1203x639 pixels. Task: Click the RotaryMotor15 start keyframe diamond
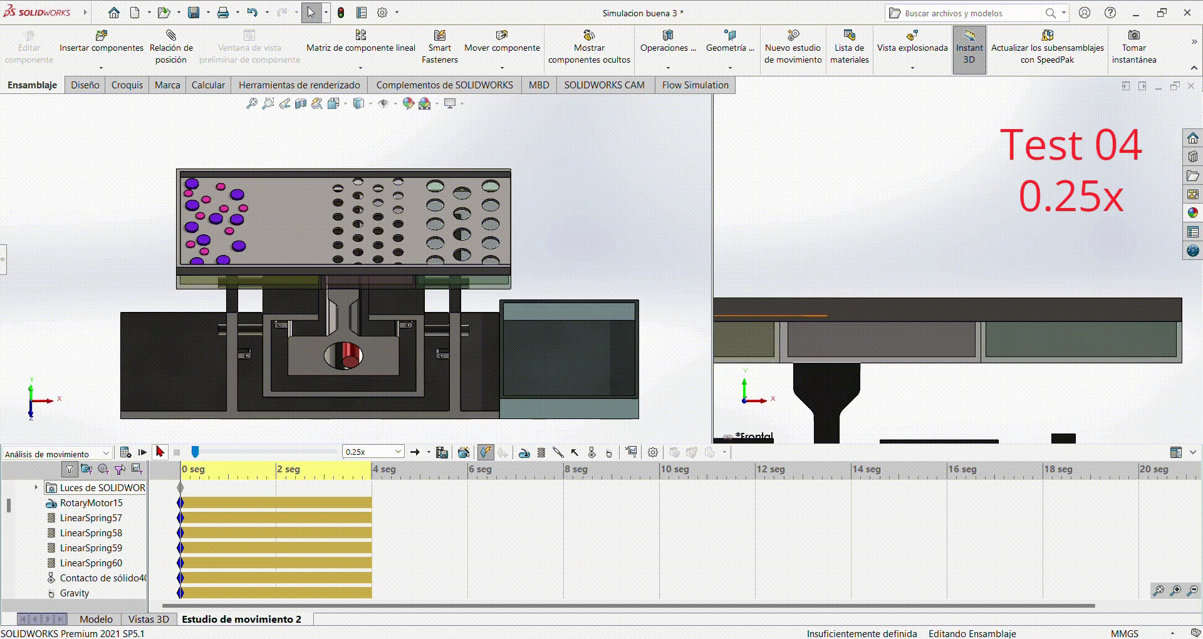coord(180,502)
